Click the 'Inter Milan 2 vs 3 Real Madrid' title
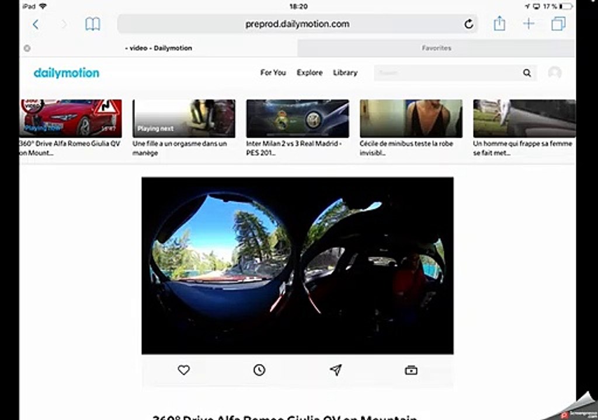Image resolution: width=598 pixels, height=420 pixels. tap(294, 148)
